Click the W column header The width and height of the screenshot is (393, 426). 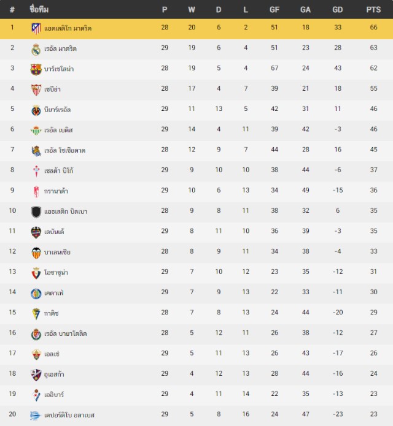(x=192, y=10)
